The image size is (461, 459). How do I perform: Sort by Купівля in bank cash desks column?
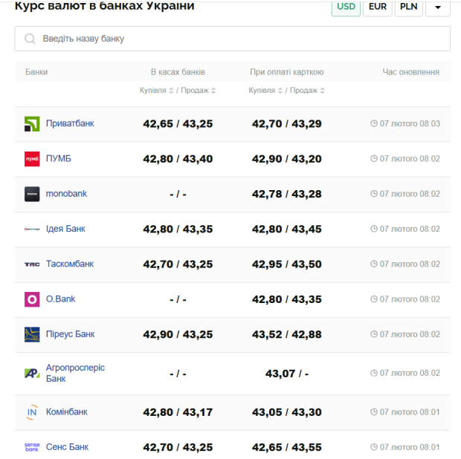tap(156, 91)
